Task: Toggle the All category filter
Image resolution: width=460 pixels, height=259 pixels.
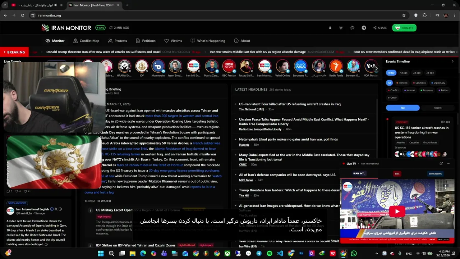Action: coord(389,83)
